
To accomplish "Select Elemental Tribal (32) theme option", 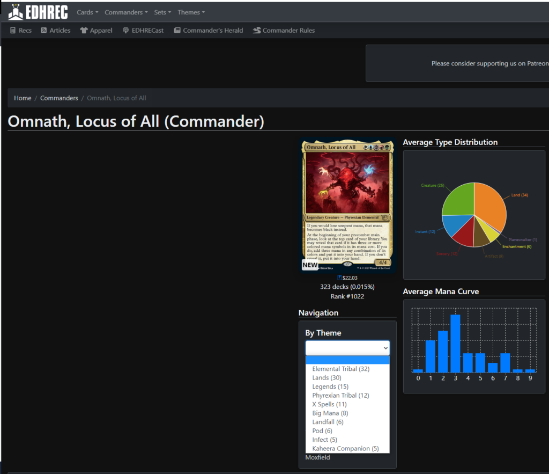I will point(347,369).
